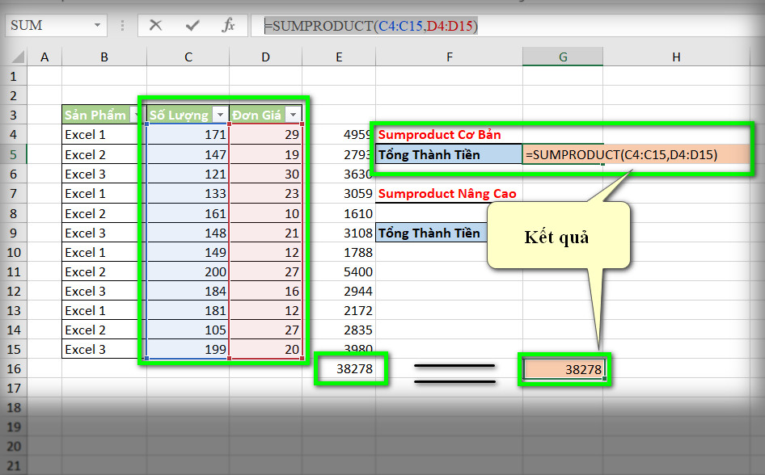Image resolution: width=765 pixels, height=475 pixels.
Task: Click the red Sumproduct Cơ Bản heading
Action: pyautogui.click(x=440, y=134)
